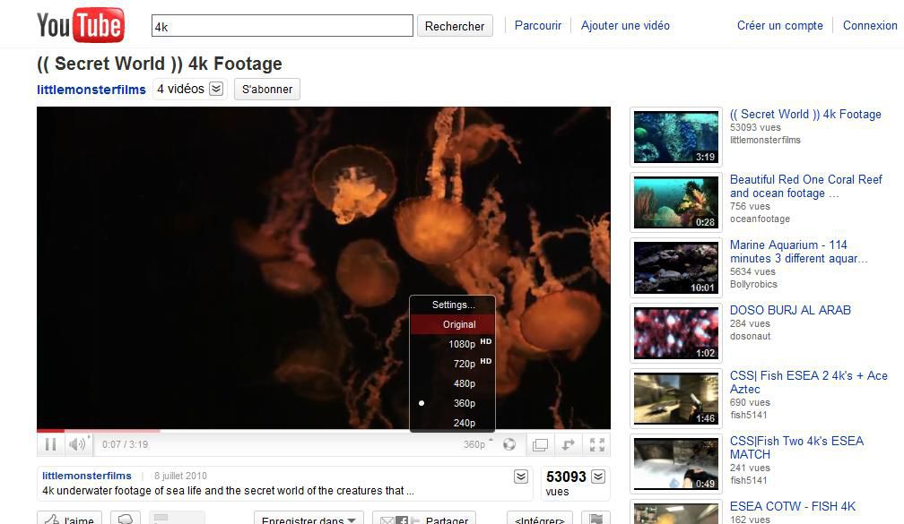Choose 720p HD quality
904x524 pixels.
point(453,364)
